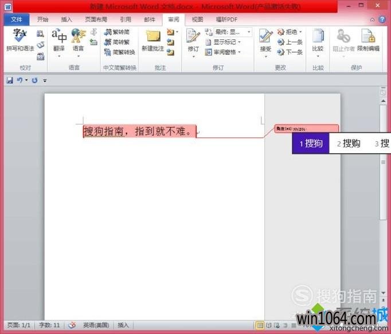Click the Save icon in quick access toolbar

pyautogui.click(x=10, y=80)
